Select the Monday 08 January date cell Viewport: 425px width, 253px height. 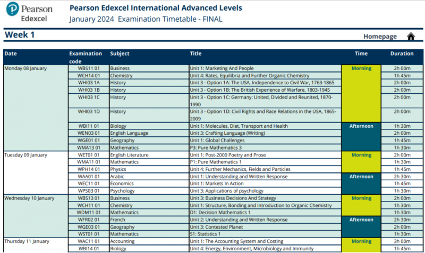(36, 108)
